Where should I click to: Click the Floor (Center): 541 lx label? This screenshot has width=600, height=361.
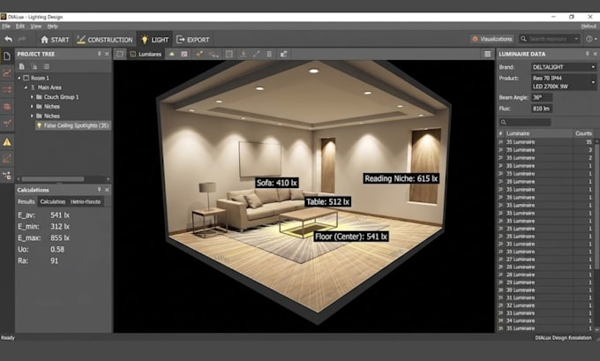click(x=351, y=237)
